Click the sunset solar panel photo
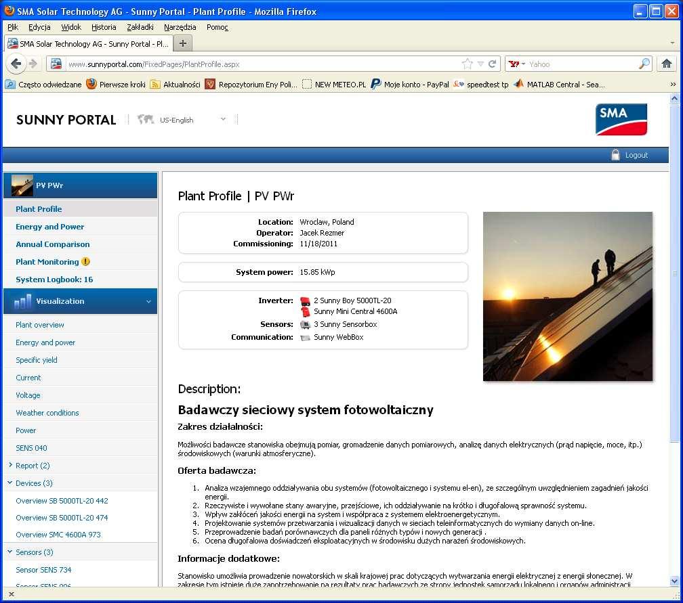The height and width of the screenshot is (603, 683). 568,296
